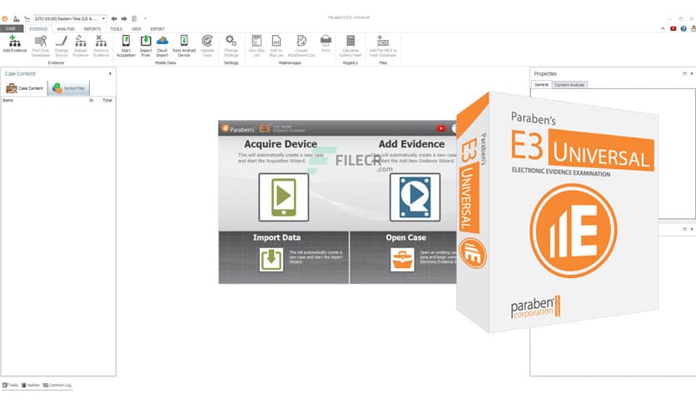696x403 pixels.
Task: Maximize the lower right panel
Action: tap(684, 229)
